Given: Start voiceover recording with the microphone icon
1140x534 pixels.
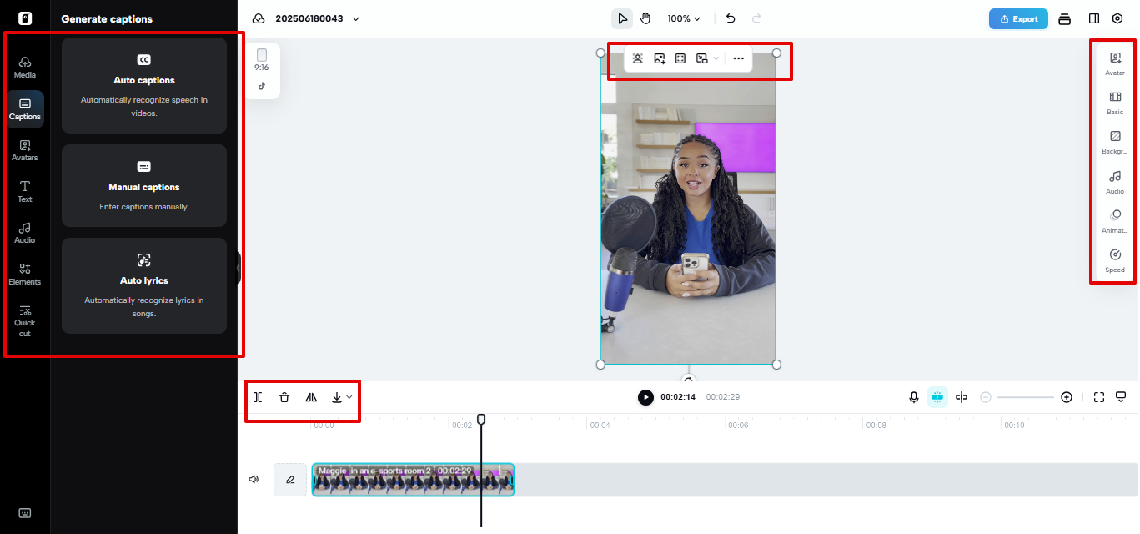Looking at the screenshot, I should pyautogui.click(x=913, y=396).
